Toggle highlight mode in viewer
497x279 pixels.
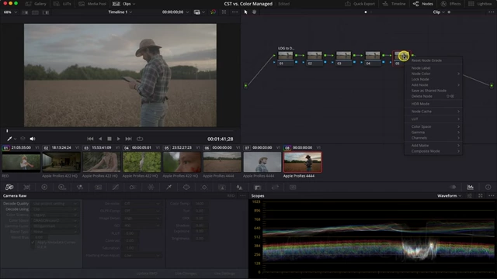(x=46, y=12)
